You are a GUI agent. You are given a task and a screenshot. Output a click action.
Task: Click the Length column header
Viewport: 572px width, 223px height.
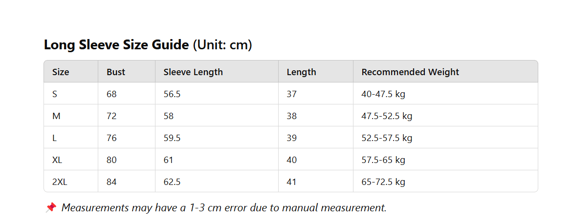click(301, 72)
